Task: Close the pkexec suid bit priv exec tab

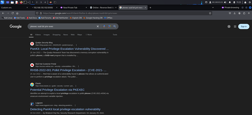Action: click(145, 7)
